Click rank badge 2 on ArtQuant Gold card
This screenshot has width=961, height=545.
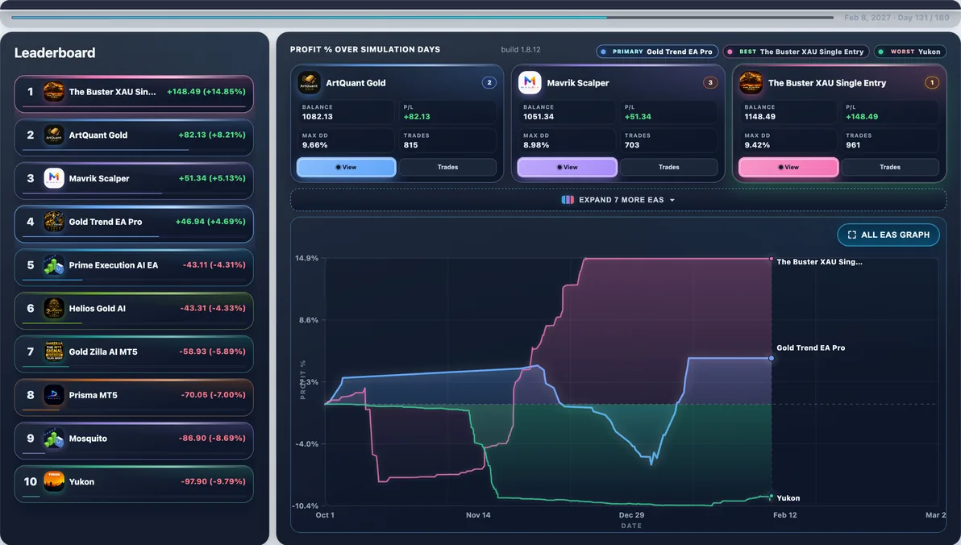click(489, 82)
